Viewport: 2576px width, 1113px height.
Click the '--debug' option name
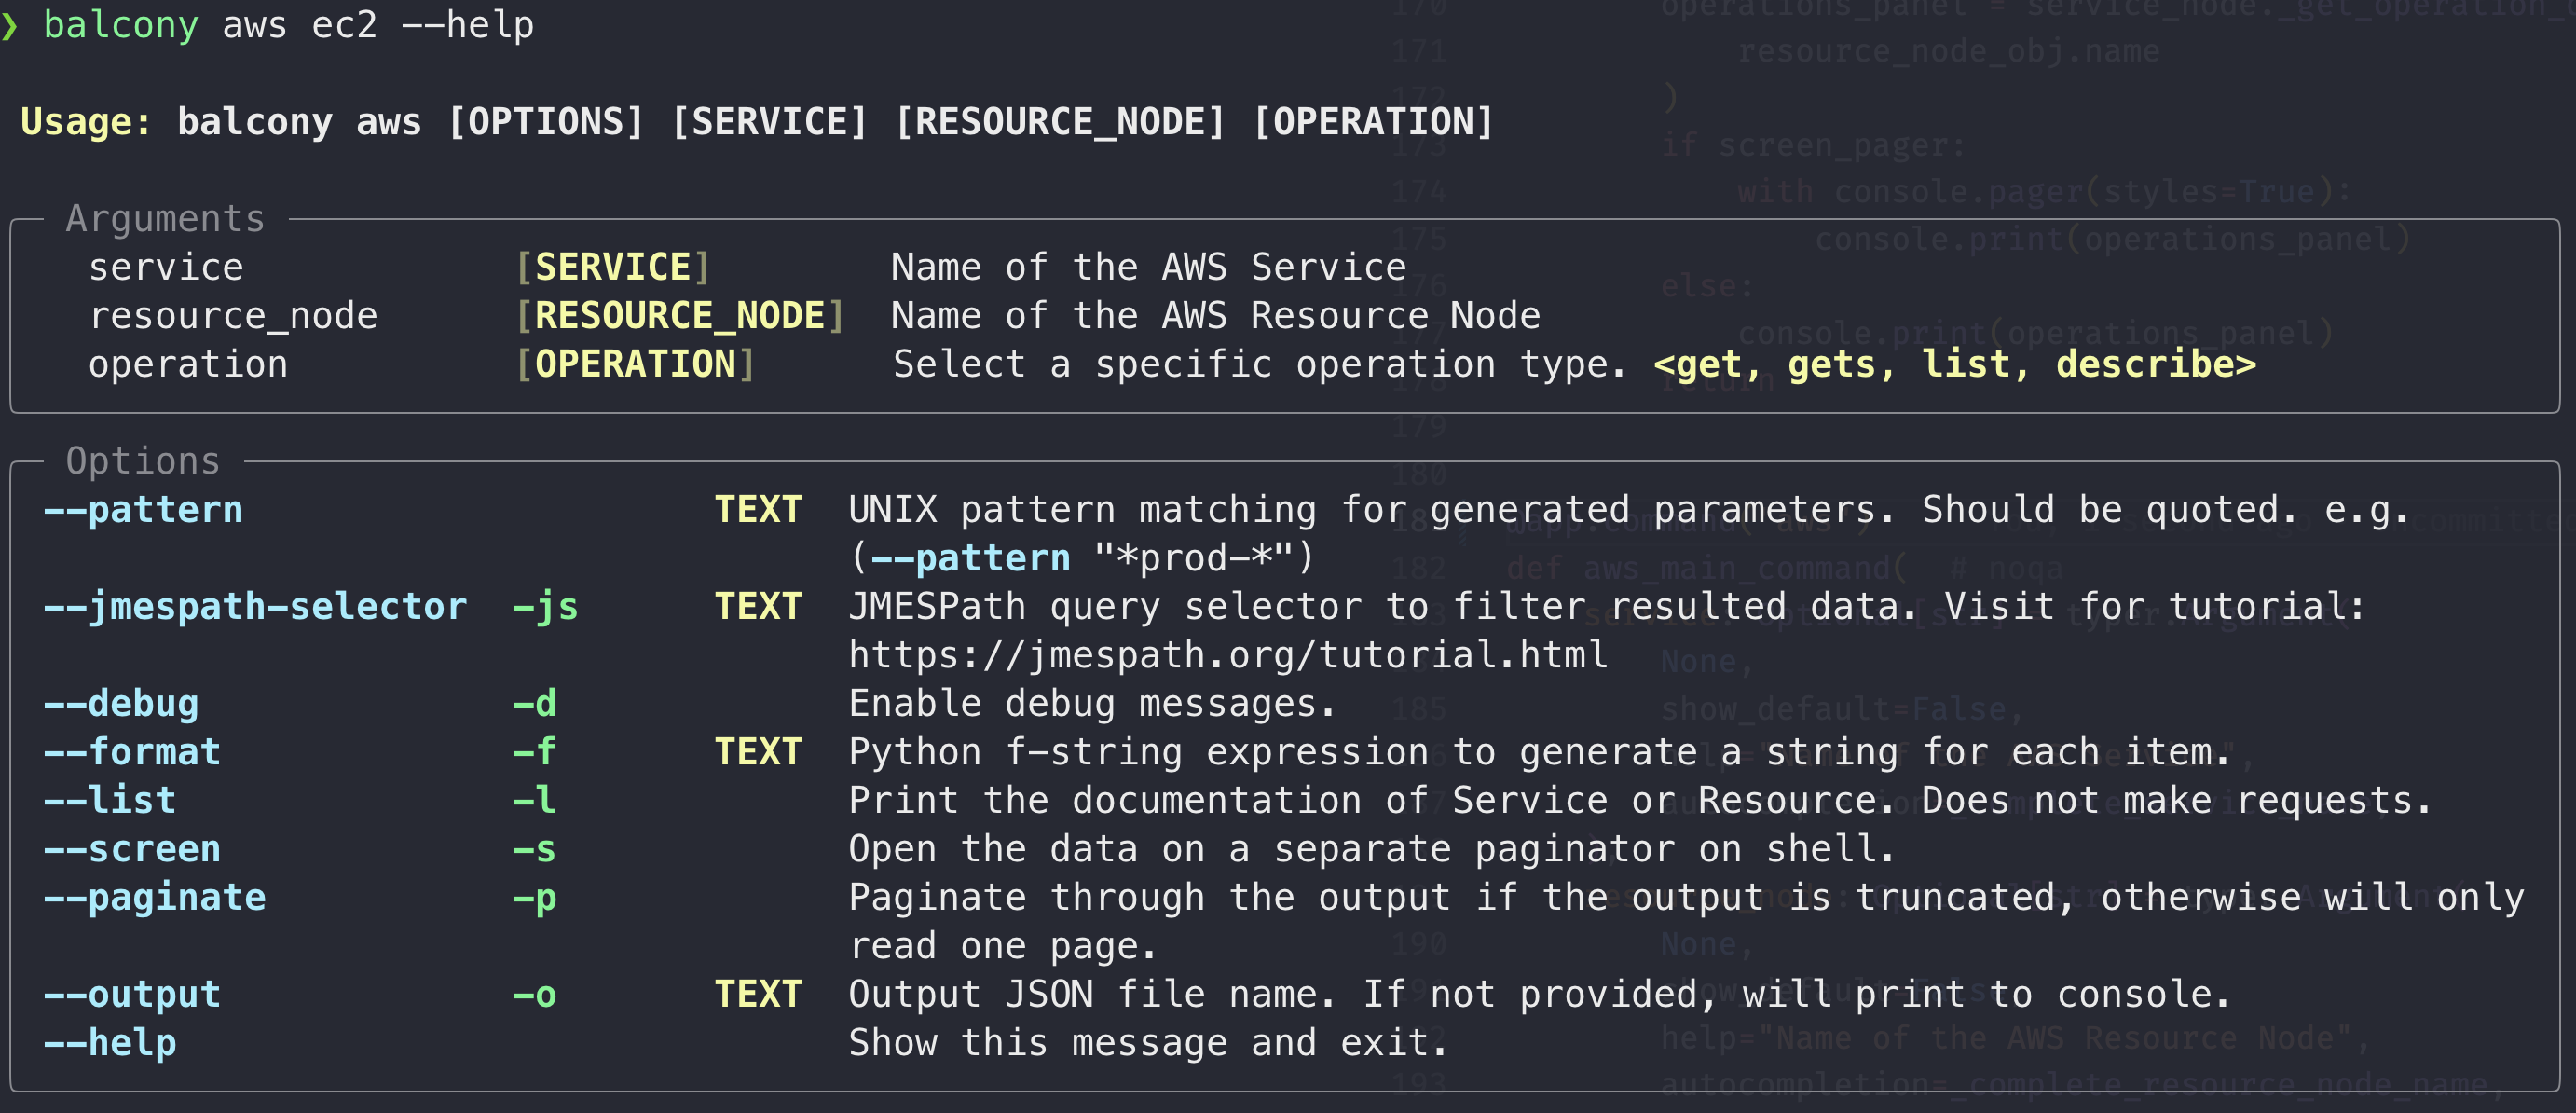(x=121, y=704)
